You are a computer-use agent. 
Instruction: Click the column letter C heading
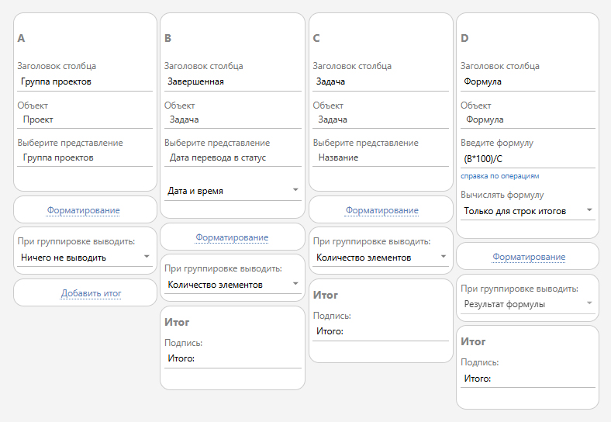tap(316, 38)
